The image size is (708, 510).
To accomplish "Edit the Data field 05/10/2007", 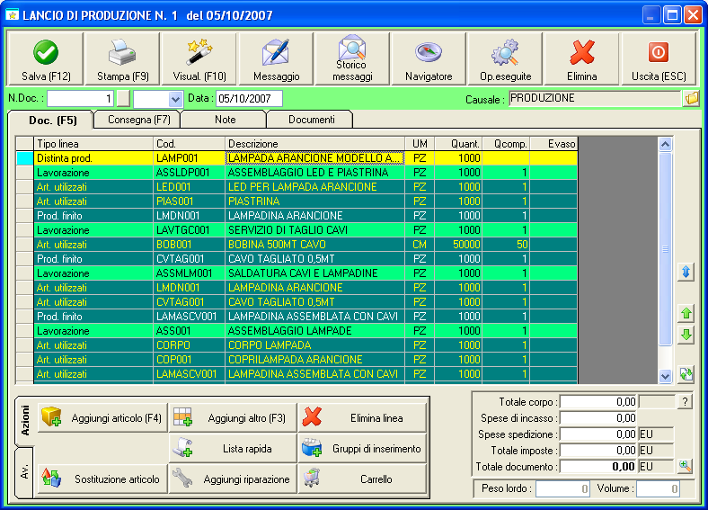I will (249, 99).
